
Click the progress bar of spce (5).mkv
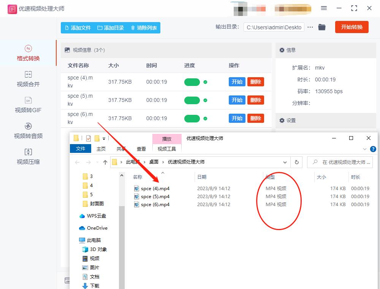[192, 100]
